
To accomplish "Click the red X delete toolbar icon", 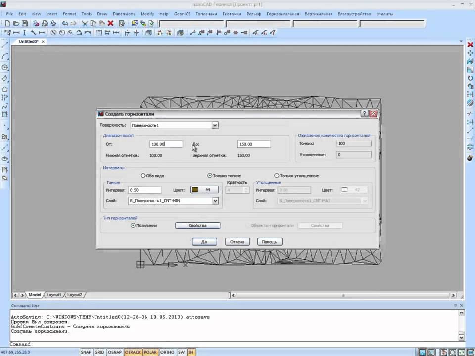I will coord(110,23).
